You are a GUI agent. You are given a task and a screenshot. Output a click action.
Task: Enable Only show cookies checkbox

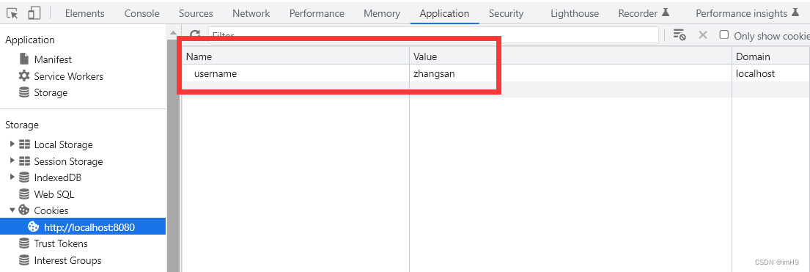pos(724,35)
